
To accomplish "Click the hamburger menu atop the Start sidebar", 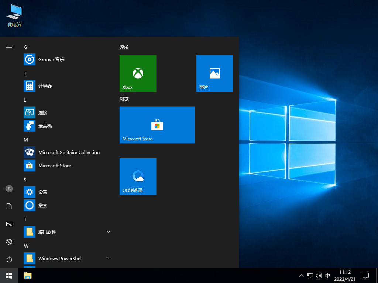I will [x=9, y=47].
